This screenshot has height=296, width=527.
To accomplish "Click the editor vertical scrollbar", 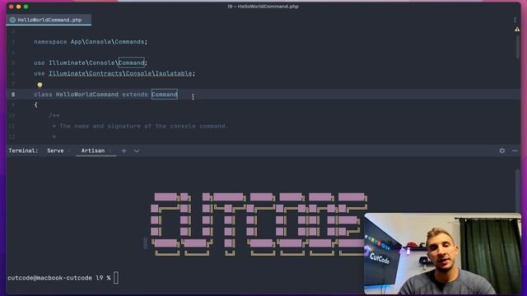I will pyautogui.click(x=517, y=46).
